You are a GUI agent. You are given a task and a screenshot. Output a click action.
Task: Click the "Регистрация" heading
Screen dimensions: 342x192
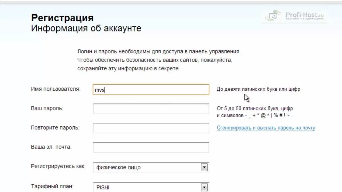click(x=62, y=18)
